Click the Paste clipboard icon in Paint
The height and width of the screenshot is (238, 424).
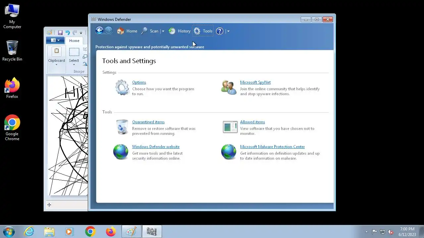coord(57,52)
